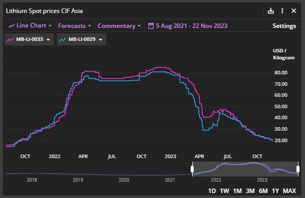Select the 1W time range
Image resolution: width=305 pixels, height=198 pixels.
point(225,191)
